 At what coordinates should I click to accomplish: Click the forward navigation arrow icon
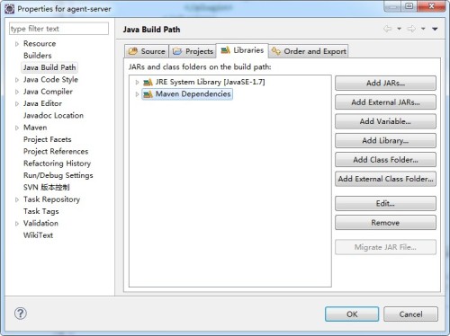(x=411, y=29)
